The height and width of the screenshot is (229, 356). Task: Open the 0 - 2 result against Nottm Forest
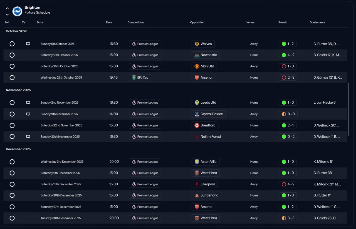tap(288, 136)
